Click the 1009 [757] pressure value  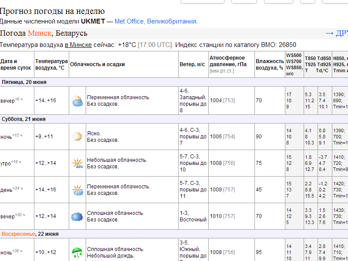(222, 190)
